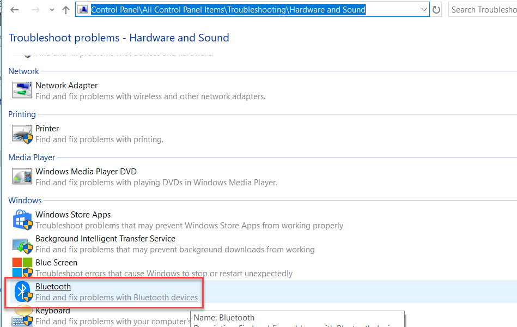Screen dimensions: 517x327
Task: Click the Windows Media Player DVD icon
Action: [22, 177]
